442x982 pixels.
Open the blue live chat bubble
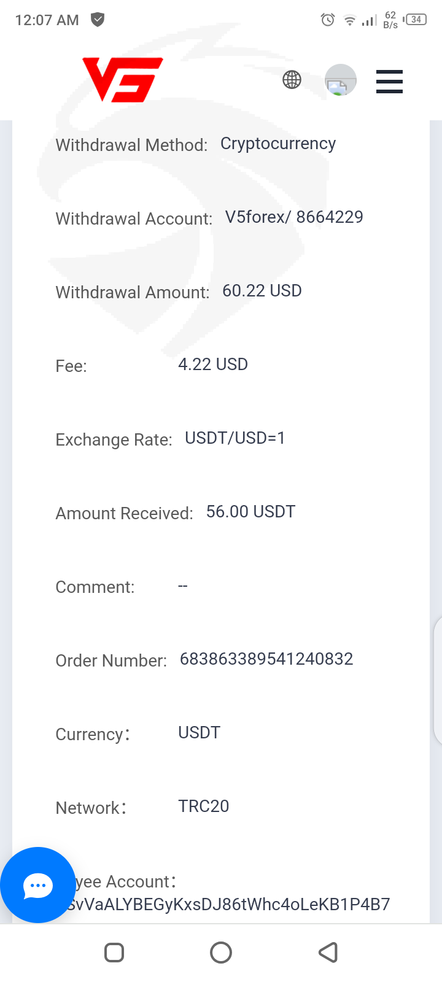(38, 885)
